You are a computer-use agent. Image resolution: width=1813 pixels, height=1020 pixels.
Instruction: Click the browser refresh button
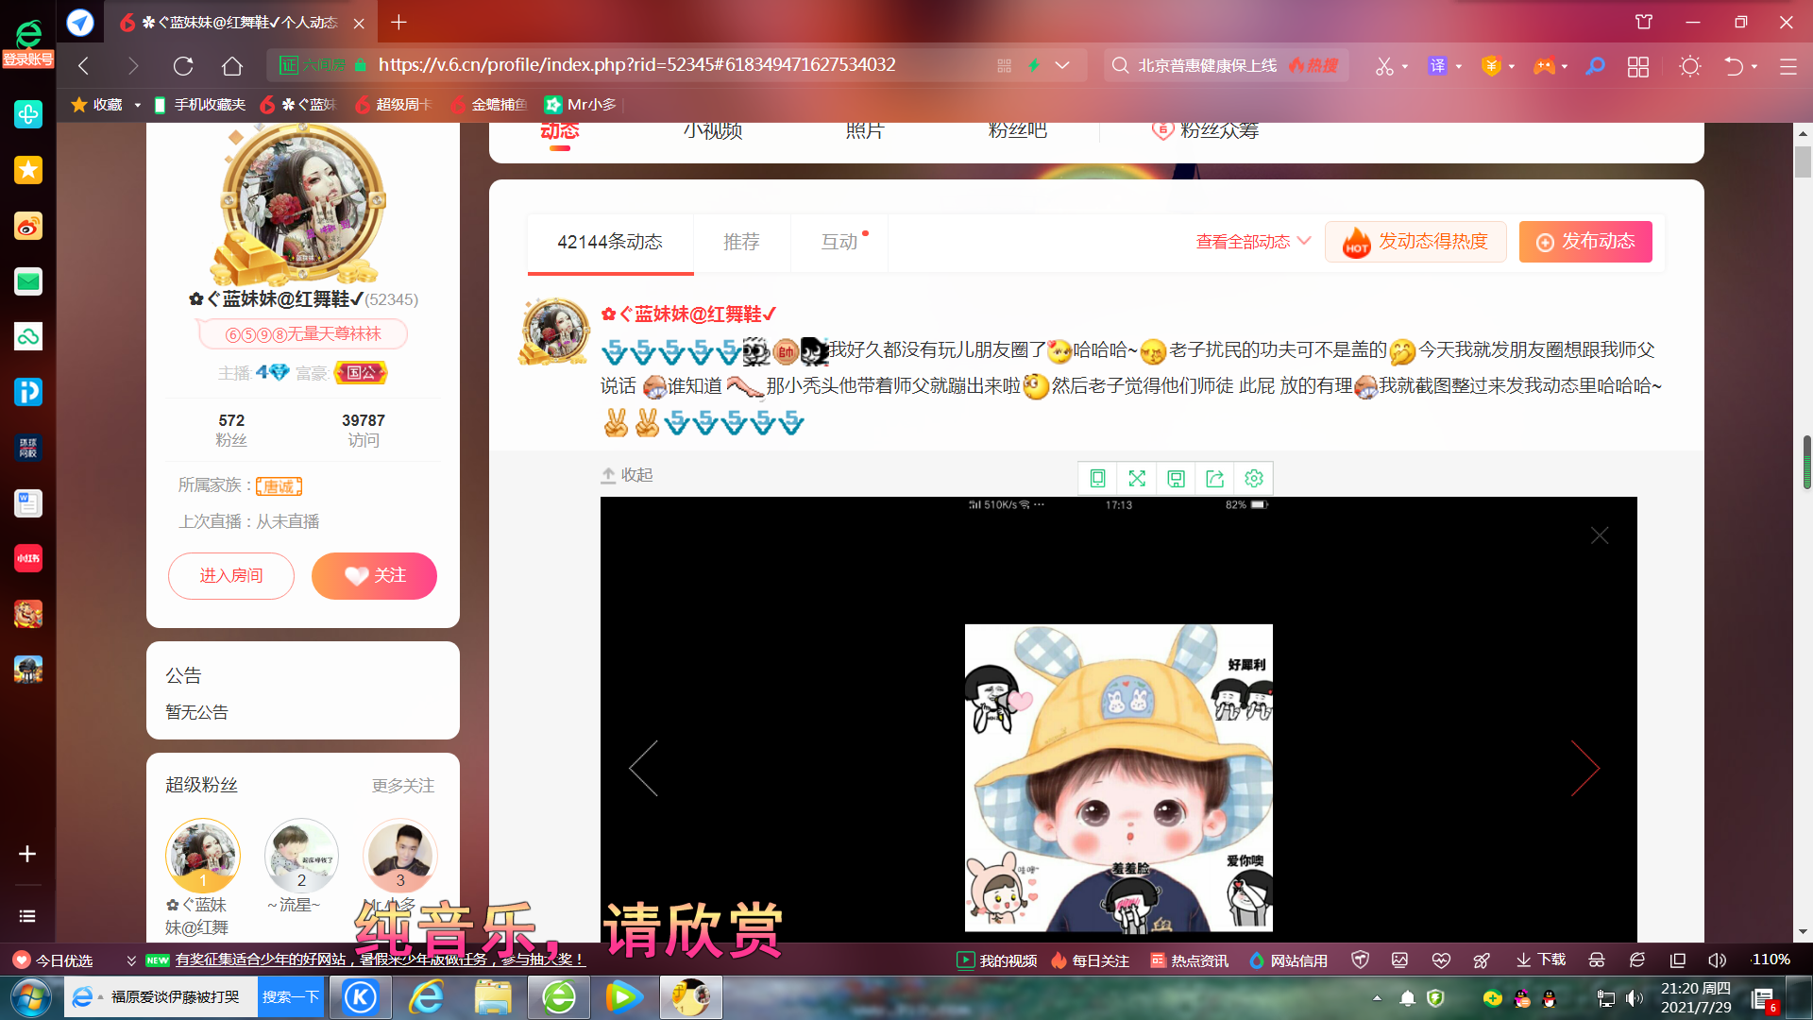click(x=183, y=65)
